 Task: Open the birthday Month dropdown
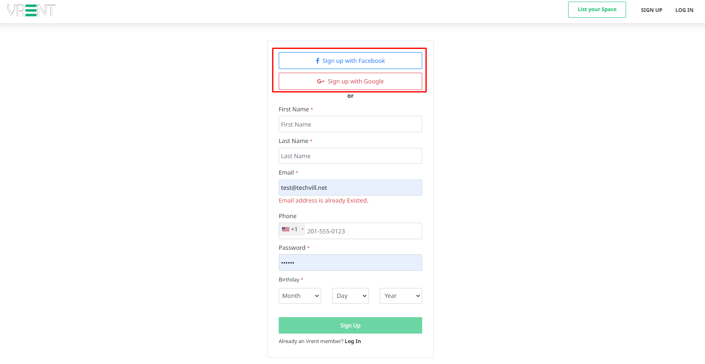pos(300,296)
